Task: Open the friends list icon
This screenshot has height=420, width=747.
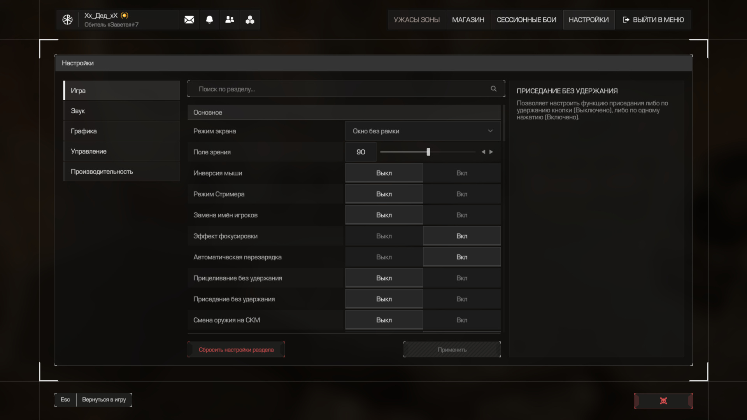Action: tap(230, 20)
